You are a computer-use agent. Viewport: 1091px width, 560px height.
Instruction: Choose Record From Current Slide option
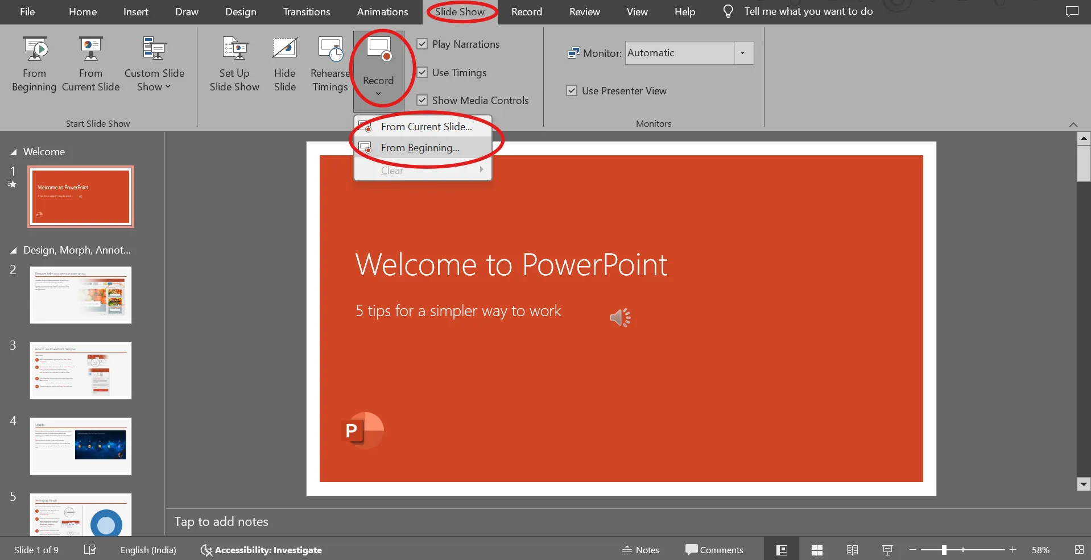(x=423, y=126)
